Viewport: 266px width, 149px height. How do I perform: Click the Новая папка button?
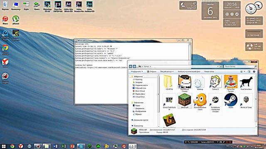(209, 72)
